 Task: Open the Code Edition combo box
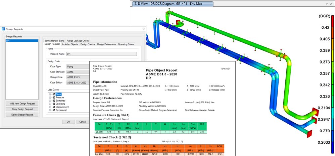tap(78, 83)
